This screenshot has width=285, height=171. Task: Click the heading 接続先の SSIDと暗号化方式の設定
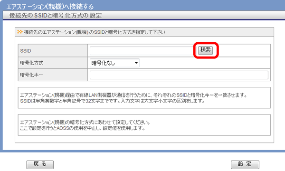click(x=56, y=16)
